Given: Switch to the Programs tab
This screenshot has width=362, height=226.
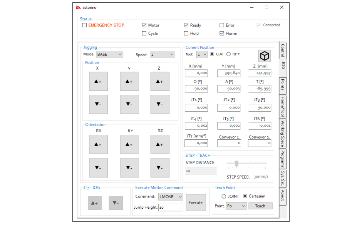Looking at the screenshot, I should [x=283, y=159].
